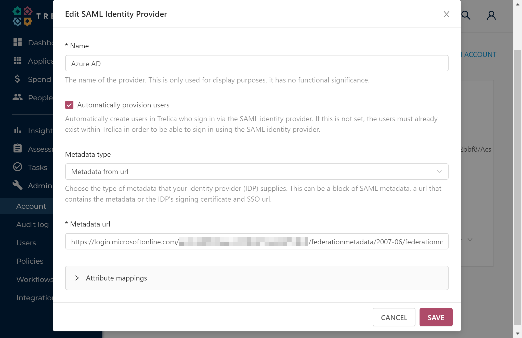Open the Assessments clipboard icon

pyautogui.click(x=18, y=148)
